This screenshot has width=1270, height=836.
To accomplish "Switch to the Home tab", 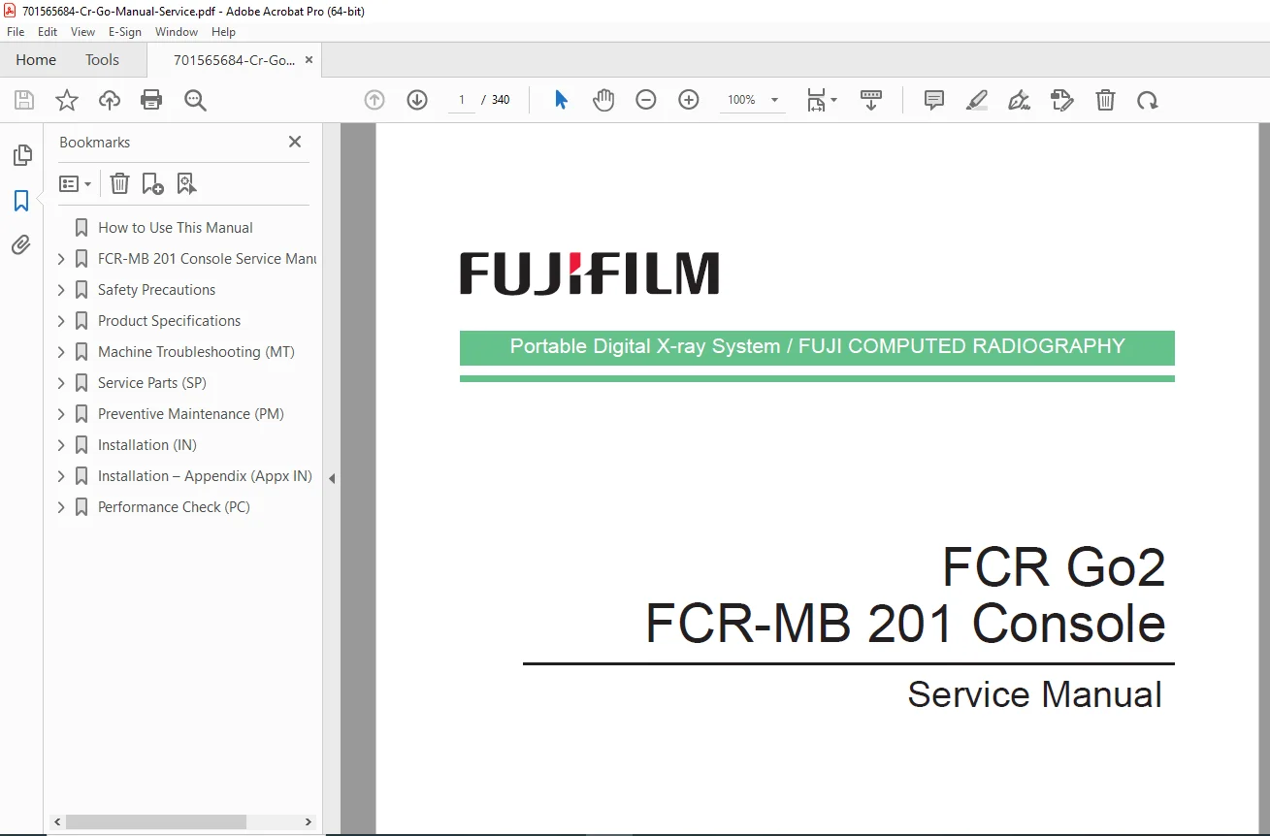I will pos(36,60).
